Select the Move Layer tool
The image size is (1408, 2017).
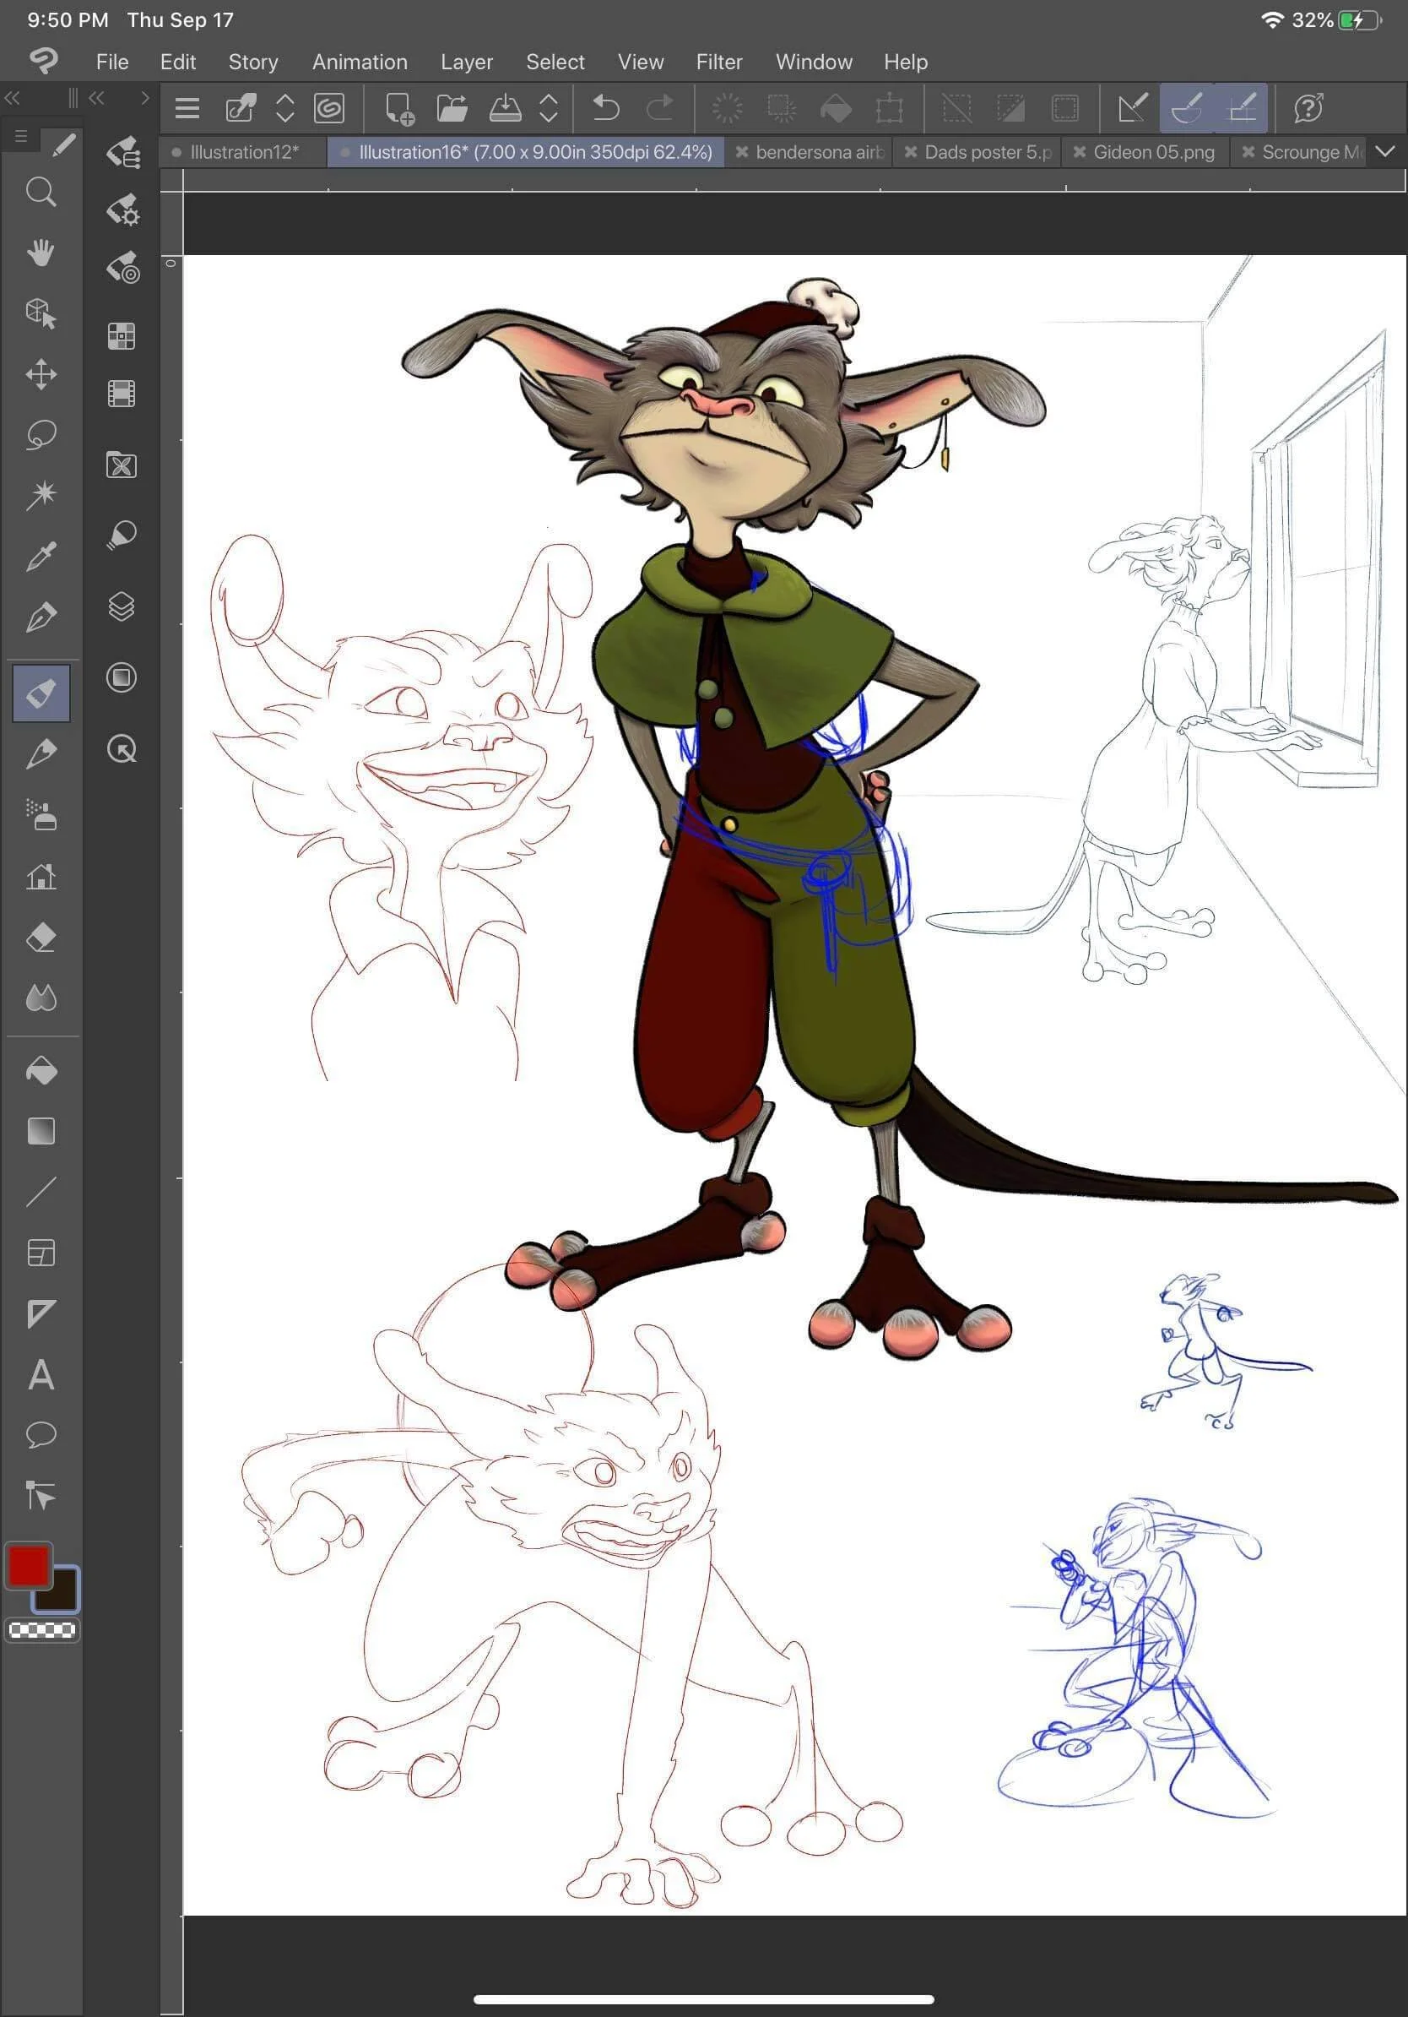(x=41, y=374)
